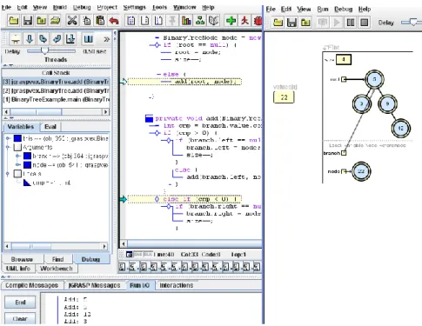Click the viewer window Delay slider
422x326 pixels.
(413, 22)
